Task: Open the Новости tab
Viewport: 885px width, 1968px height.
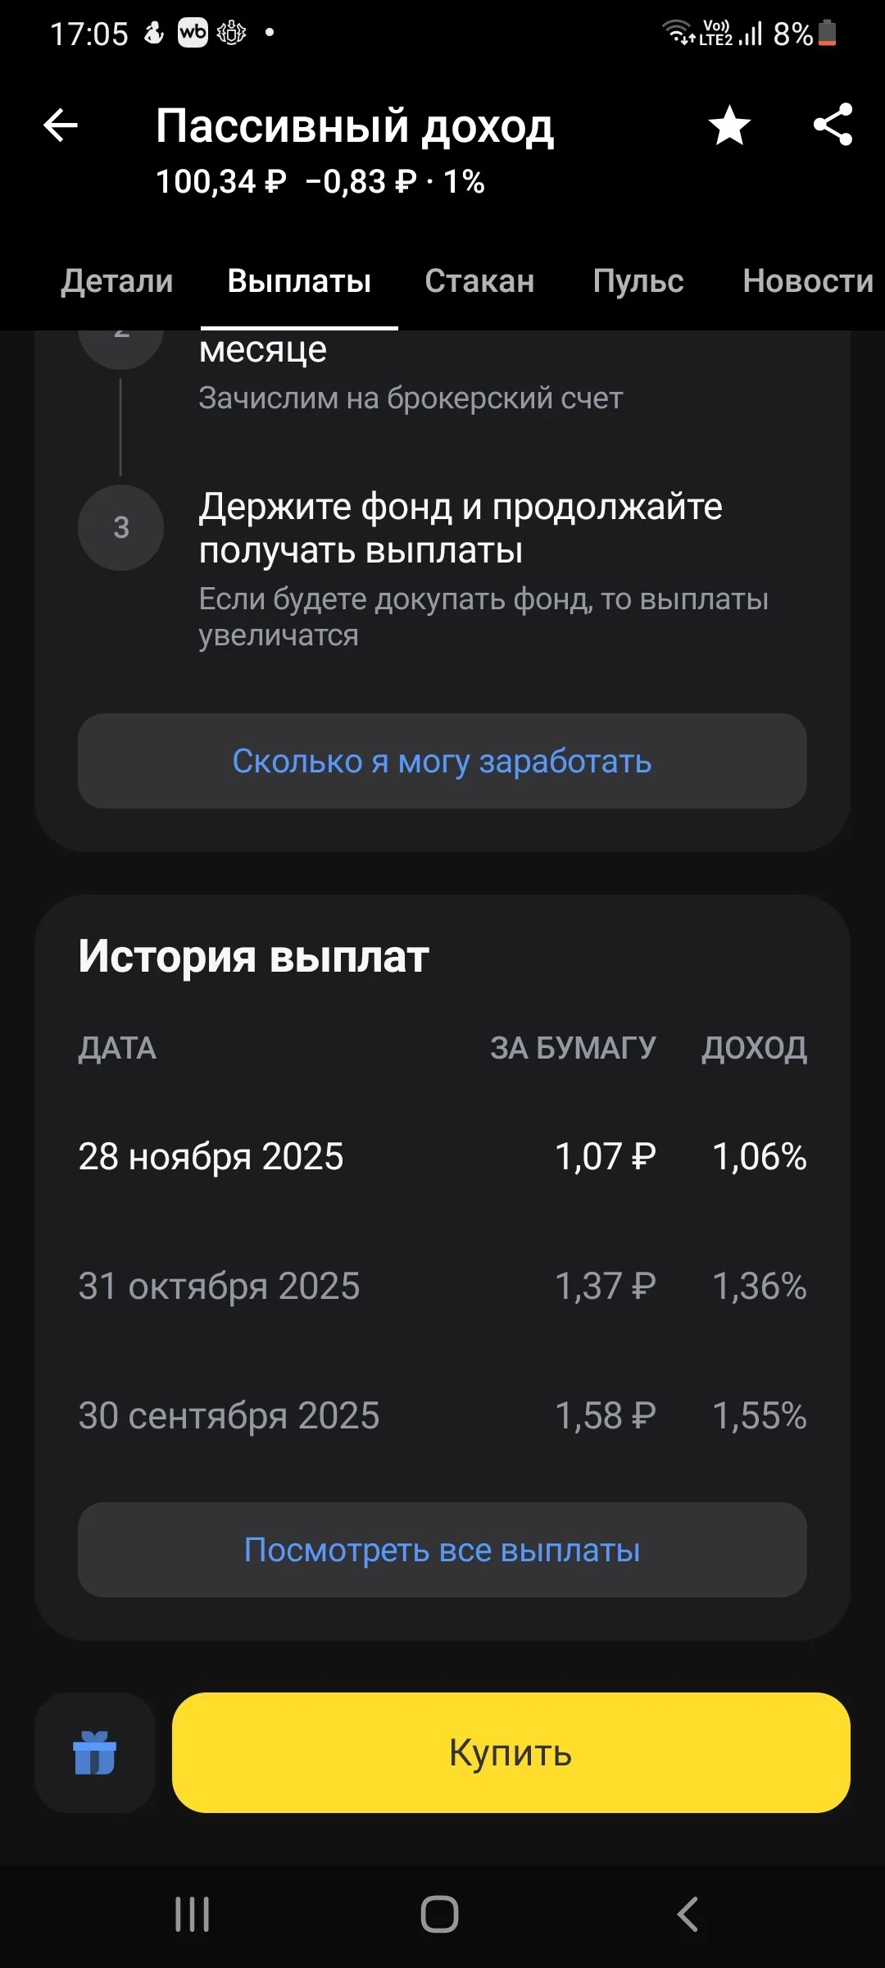Action: click(x=808, y=281)
